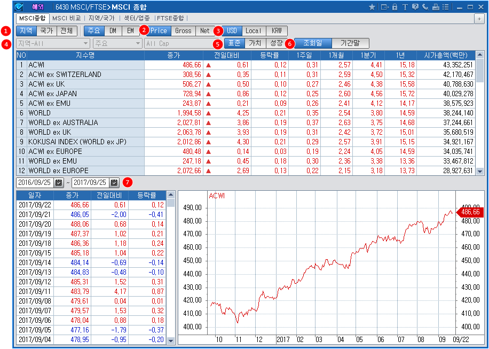Viewport: 489px width, 349px height.
Task: Select the Gross index type
Action: (x=183, y=31)
